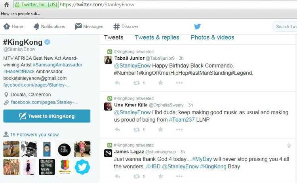Click location pin on James Lagaz's tweet
Image resolution: width=297 pixels, height=183 pixels.
click(x=289, y=145)
